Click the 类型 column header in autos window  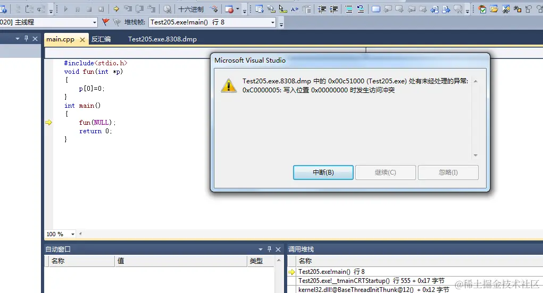pyautogui.click(x=261, y=261)
